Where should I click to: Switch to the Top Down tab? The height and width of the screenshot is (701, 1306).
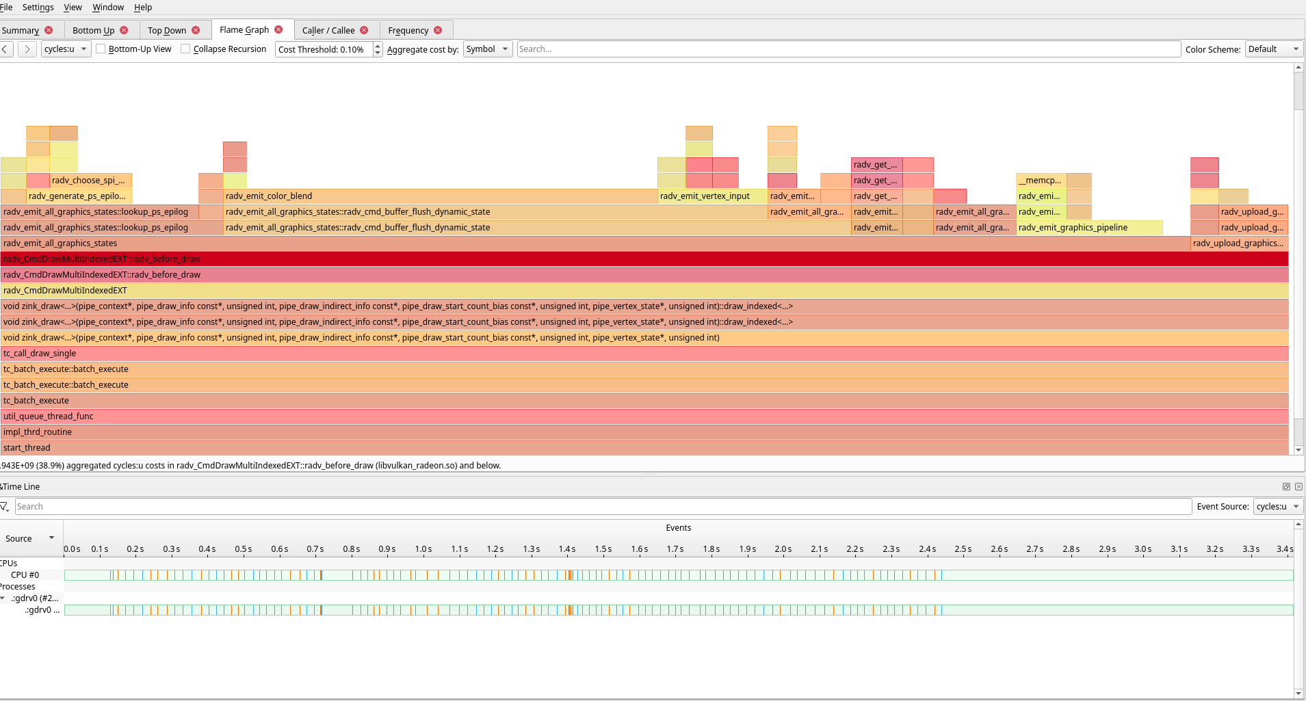(167, 30)
